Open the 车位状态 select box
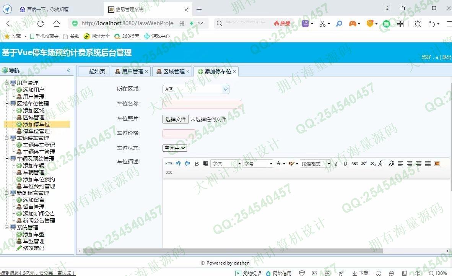The image size is (452, 276). (175, 148)
